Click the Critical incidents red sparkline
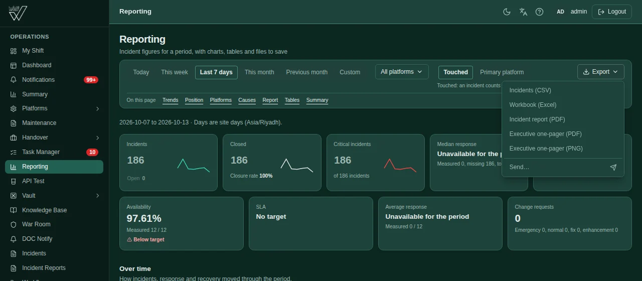The height and width of the screenshot is (281, 642). tap(400, 166)
